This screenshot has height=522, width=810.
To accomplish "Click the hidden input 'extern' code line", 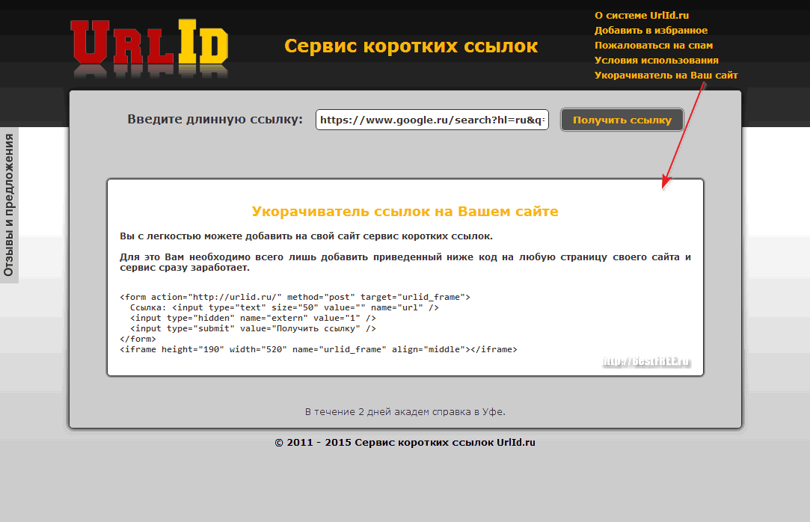I will (247, 318).
